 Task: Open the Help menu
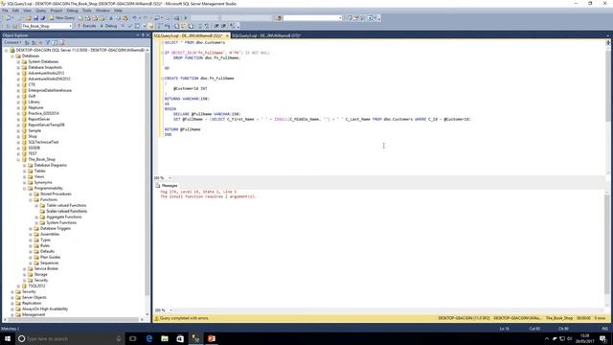tap(118, 11)
